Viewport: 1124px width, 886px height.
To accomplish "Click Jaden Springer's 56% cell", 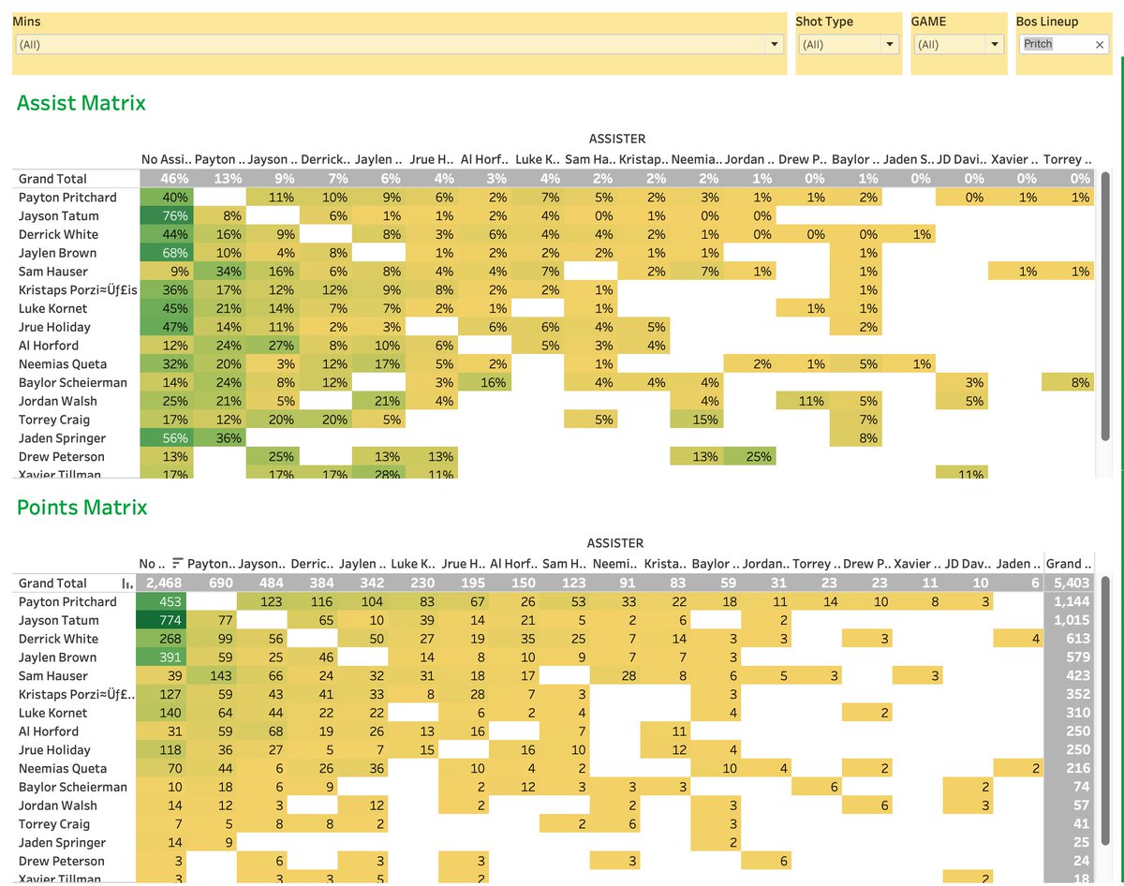I will (x=167, y=438).
